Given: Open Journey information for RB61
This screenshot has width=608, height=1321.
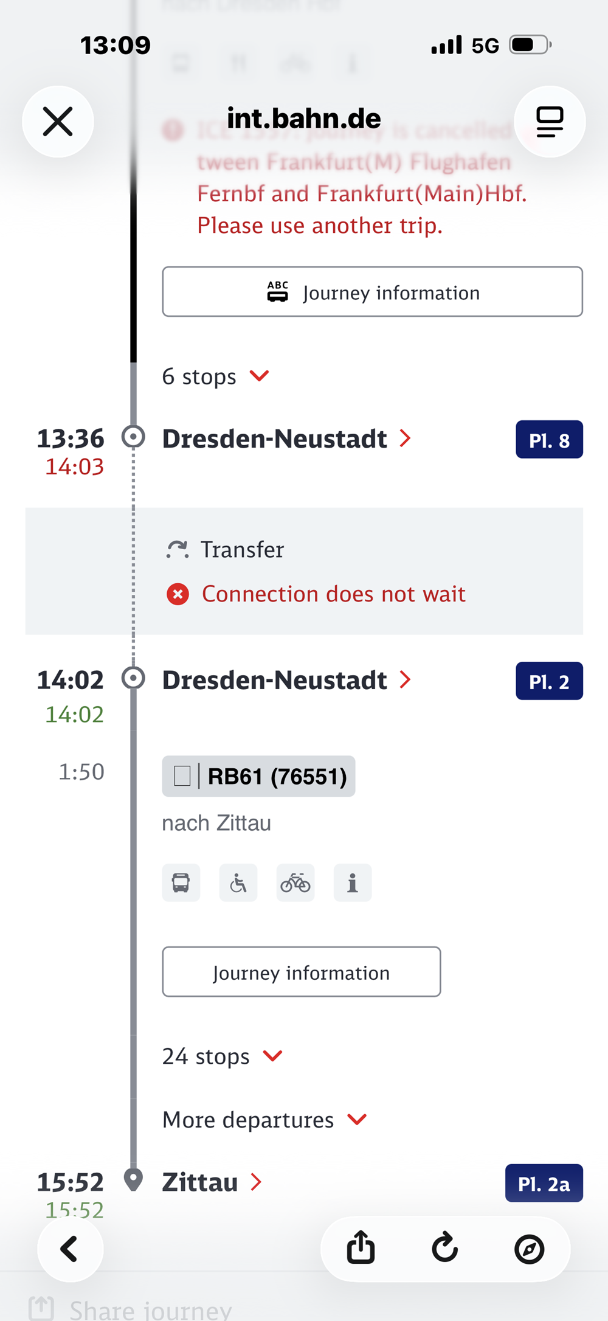Looking at the screenshot, I should pos(301,972).
